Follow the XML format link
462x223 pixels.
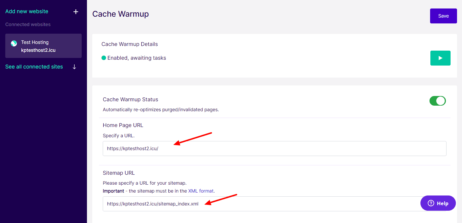point(201,191)
